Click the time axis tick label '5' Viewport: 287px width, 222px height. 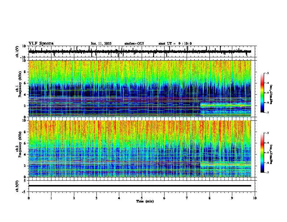coord(142,198)
